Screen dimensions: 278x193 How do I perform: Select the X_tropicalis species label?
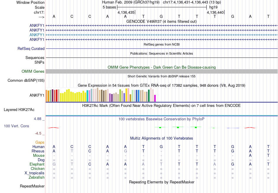[35, 173]
